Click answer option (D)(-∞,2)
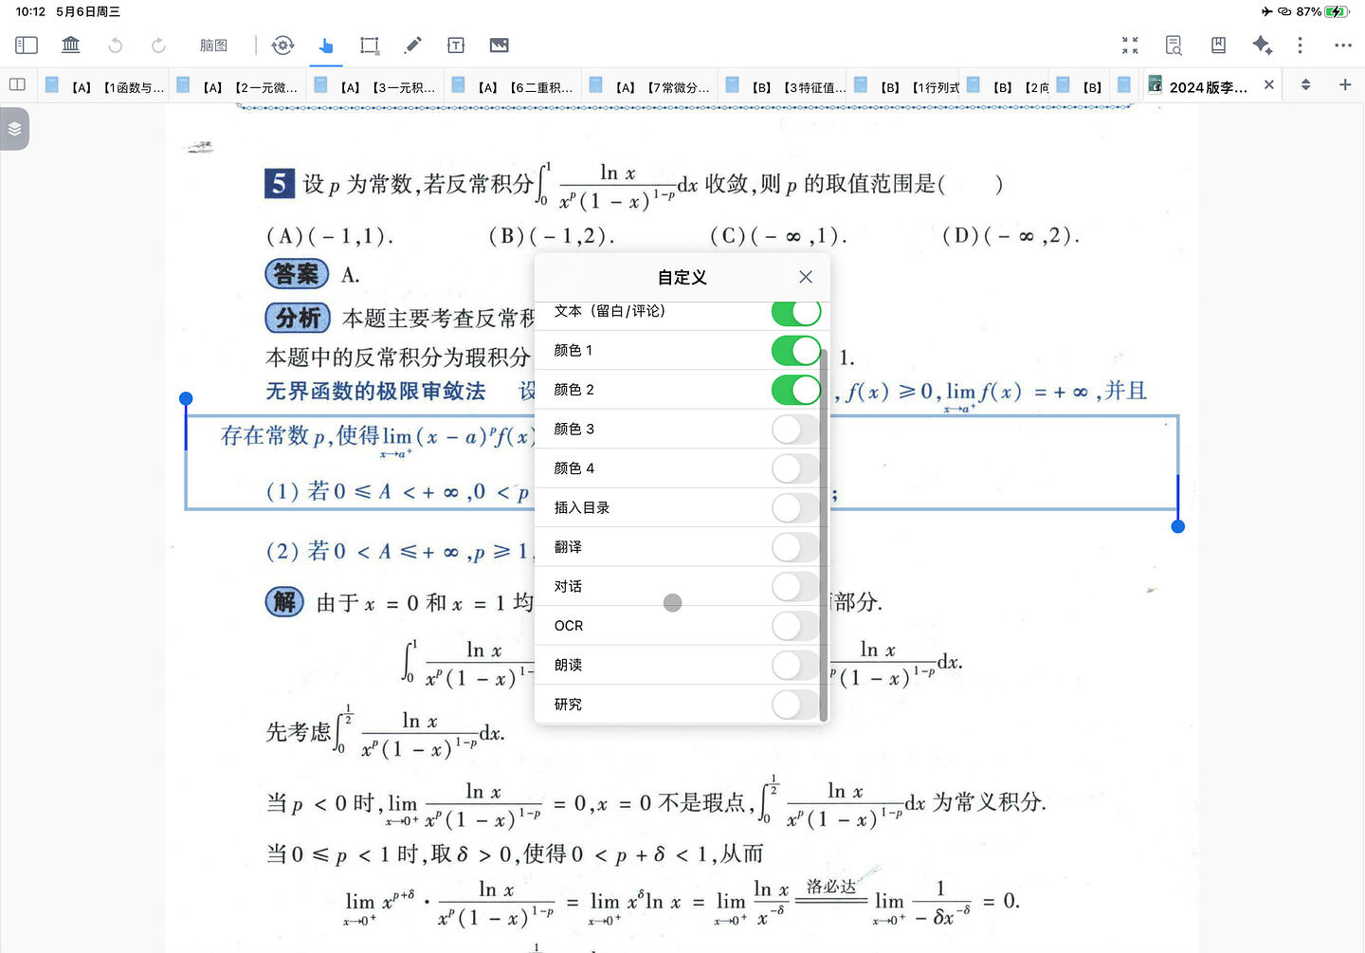This screenshot has width=1365, height=953. click(x=1010, y=235)
